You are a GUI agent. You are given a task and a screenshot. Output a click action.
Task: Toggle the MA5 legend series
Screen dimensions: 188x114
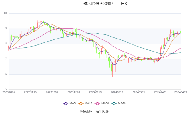tap(69, 103)
